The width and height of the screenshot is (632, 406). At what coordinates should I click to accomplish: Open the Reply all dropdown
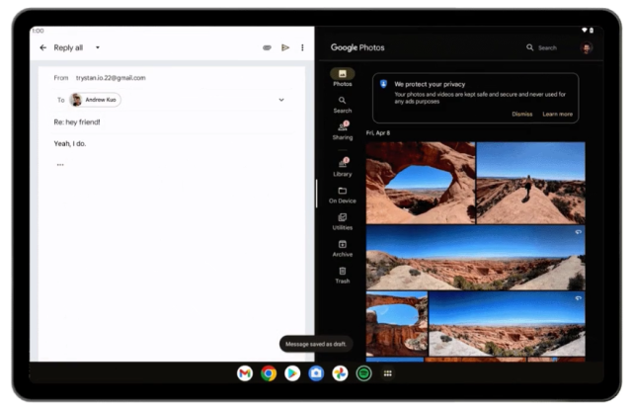coord(98,47)
